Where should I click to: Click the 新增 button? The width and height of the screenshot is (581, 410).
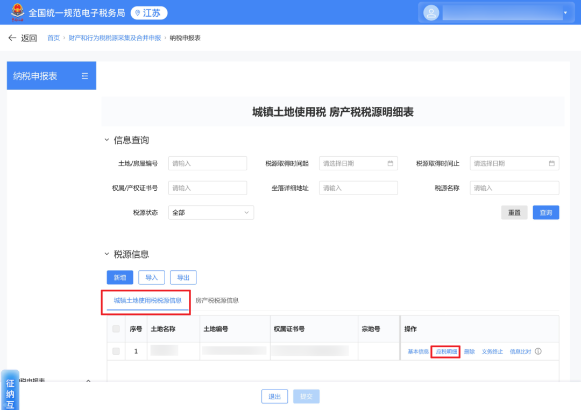point(119,277)
